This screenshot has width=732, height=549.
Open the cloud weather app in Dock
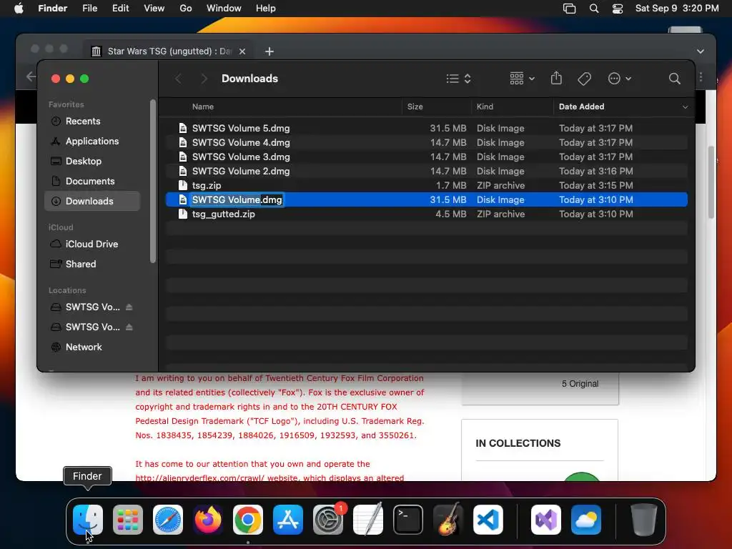(x=586, y=520)
